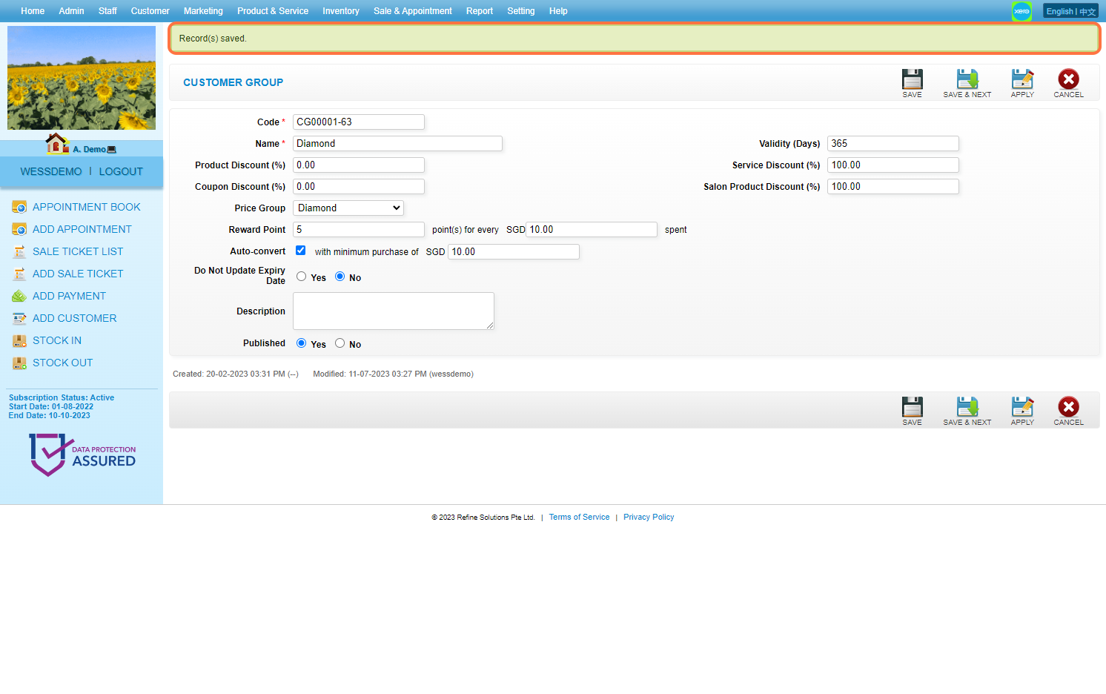The image size is (1106, 694).
Task: Click the top Save floppy disk icon
Action: pyautogui.click(x=912, y=79)
